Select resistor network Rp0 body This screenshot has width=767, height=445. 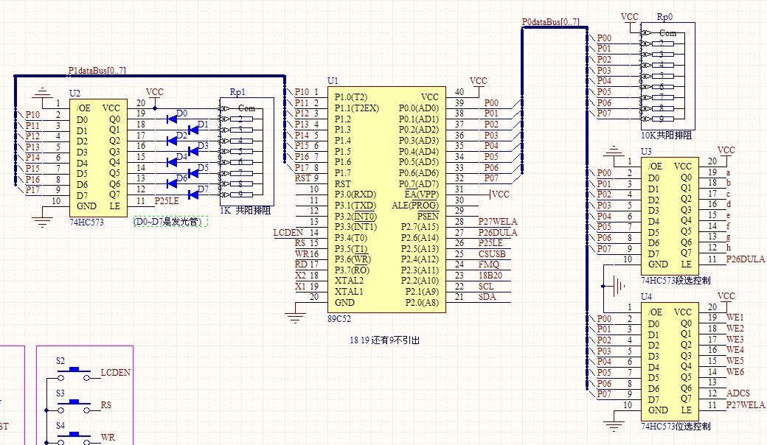[x=667, y=76]
